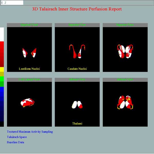Click the "Thalami" caption
This screenshot has width=154, height=154.
click(x=77, y=123)
